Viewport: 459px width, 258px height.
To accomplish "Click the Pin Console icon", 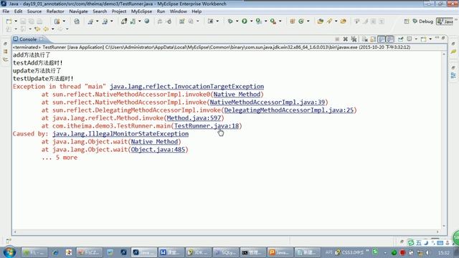I will tap(400, 39).
